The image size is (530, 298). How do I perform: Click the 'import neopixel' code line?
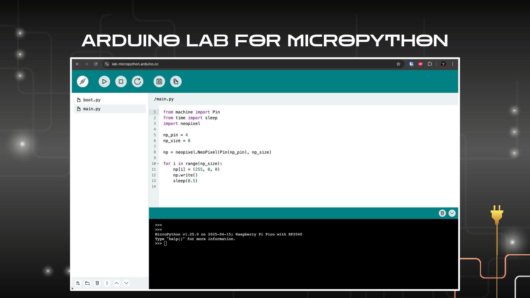pyautogui.click(x=182, y=124)
